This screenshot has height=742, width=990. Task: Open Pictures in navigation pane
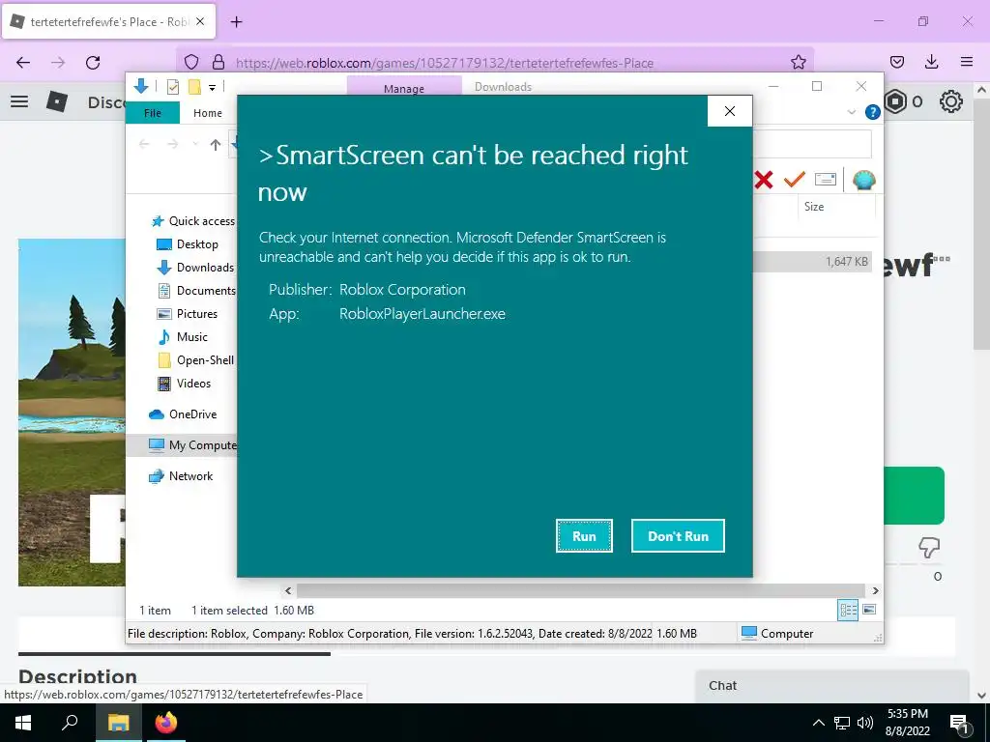click(x=187, y=314)
